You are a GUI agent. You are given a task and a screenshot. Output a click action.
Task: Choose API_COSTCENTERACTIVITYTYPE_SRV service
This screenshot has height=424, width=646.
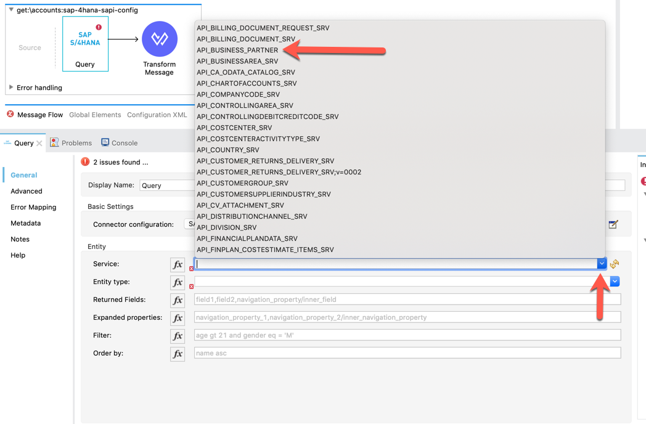(x=258, y=139)
